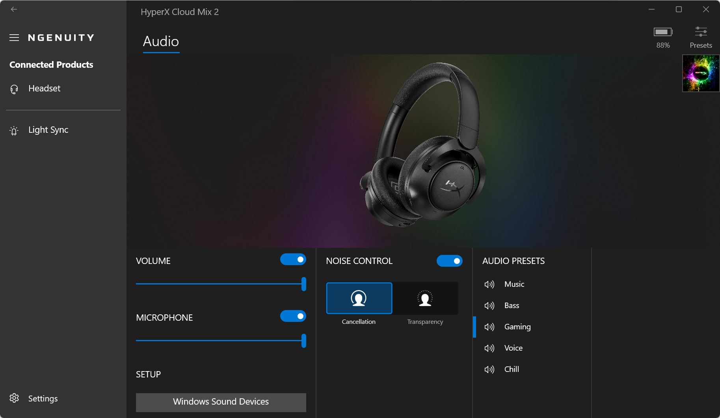Toggle the Volume switch off
Screen dimensions: 720x418
click(293, 259)
